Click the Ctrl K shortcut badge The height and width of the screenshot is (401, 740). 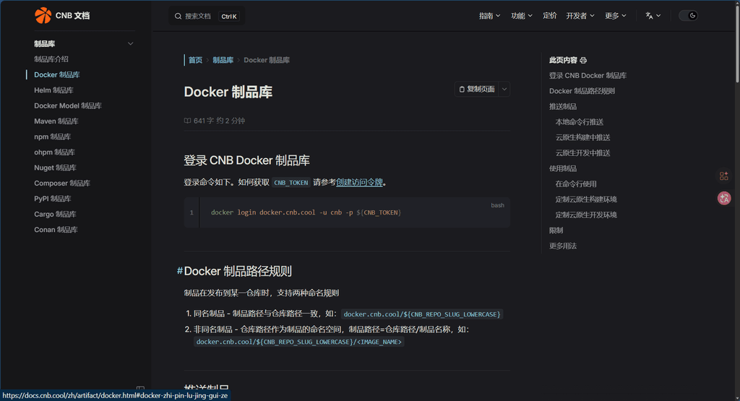[229, 17]
